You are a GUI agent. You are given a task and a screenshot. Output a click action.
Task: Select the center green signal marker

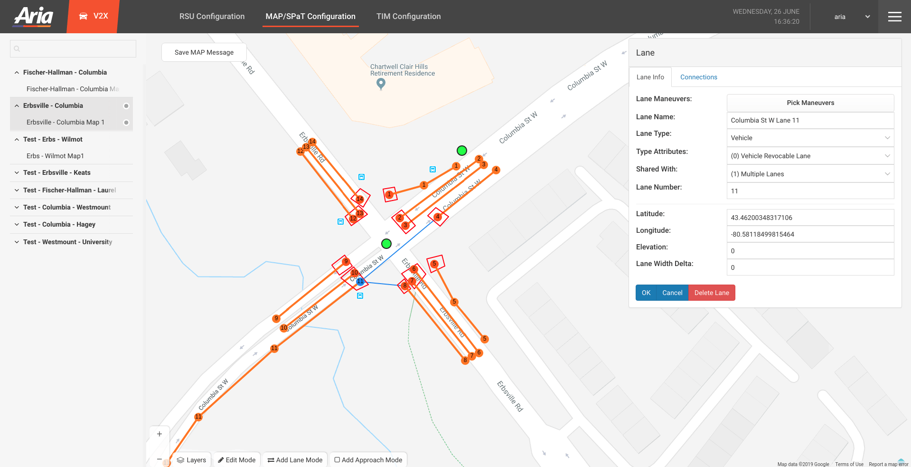click(x=386, y=244)
